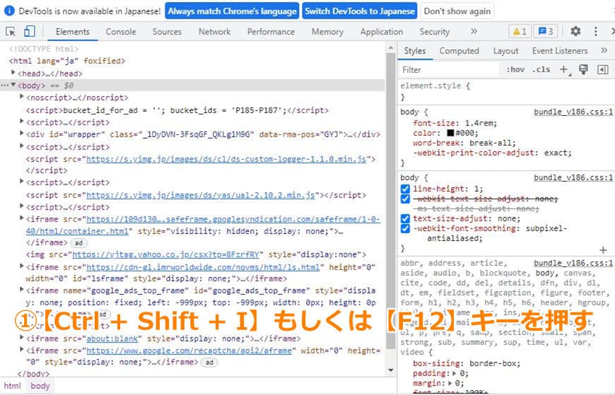This screenshot has width=615, height=395.
Task: Toggle the text-size-adjust property checkbox
Action: coord(405,218)
